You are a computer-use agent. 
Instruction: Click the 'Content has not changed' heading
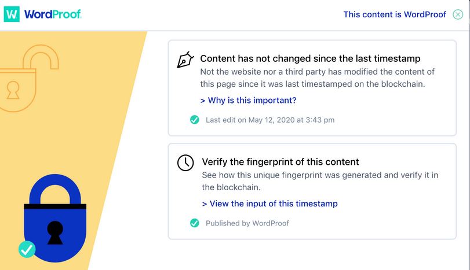click(x=310, y=58)
